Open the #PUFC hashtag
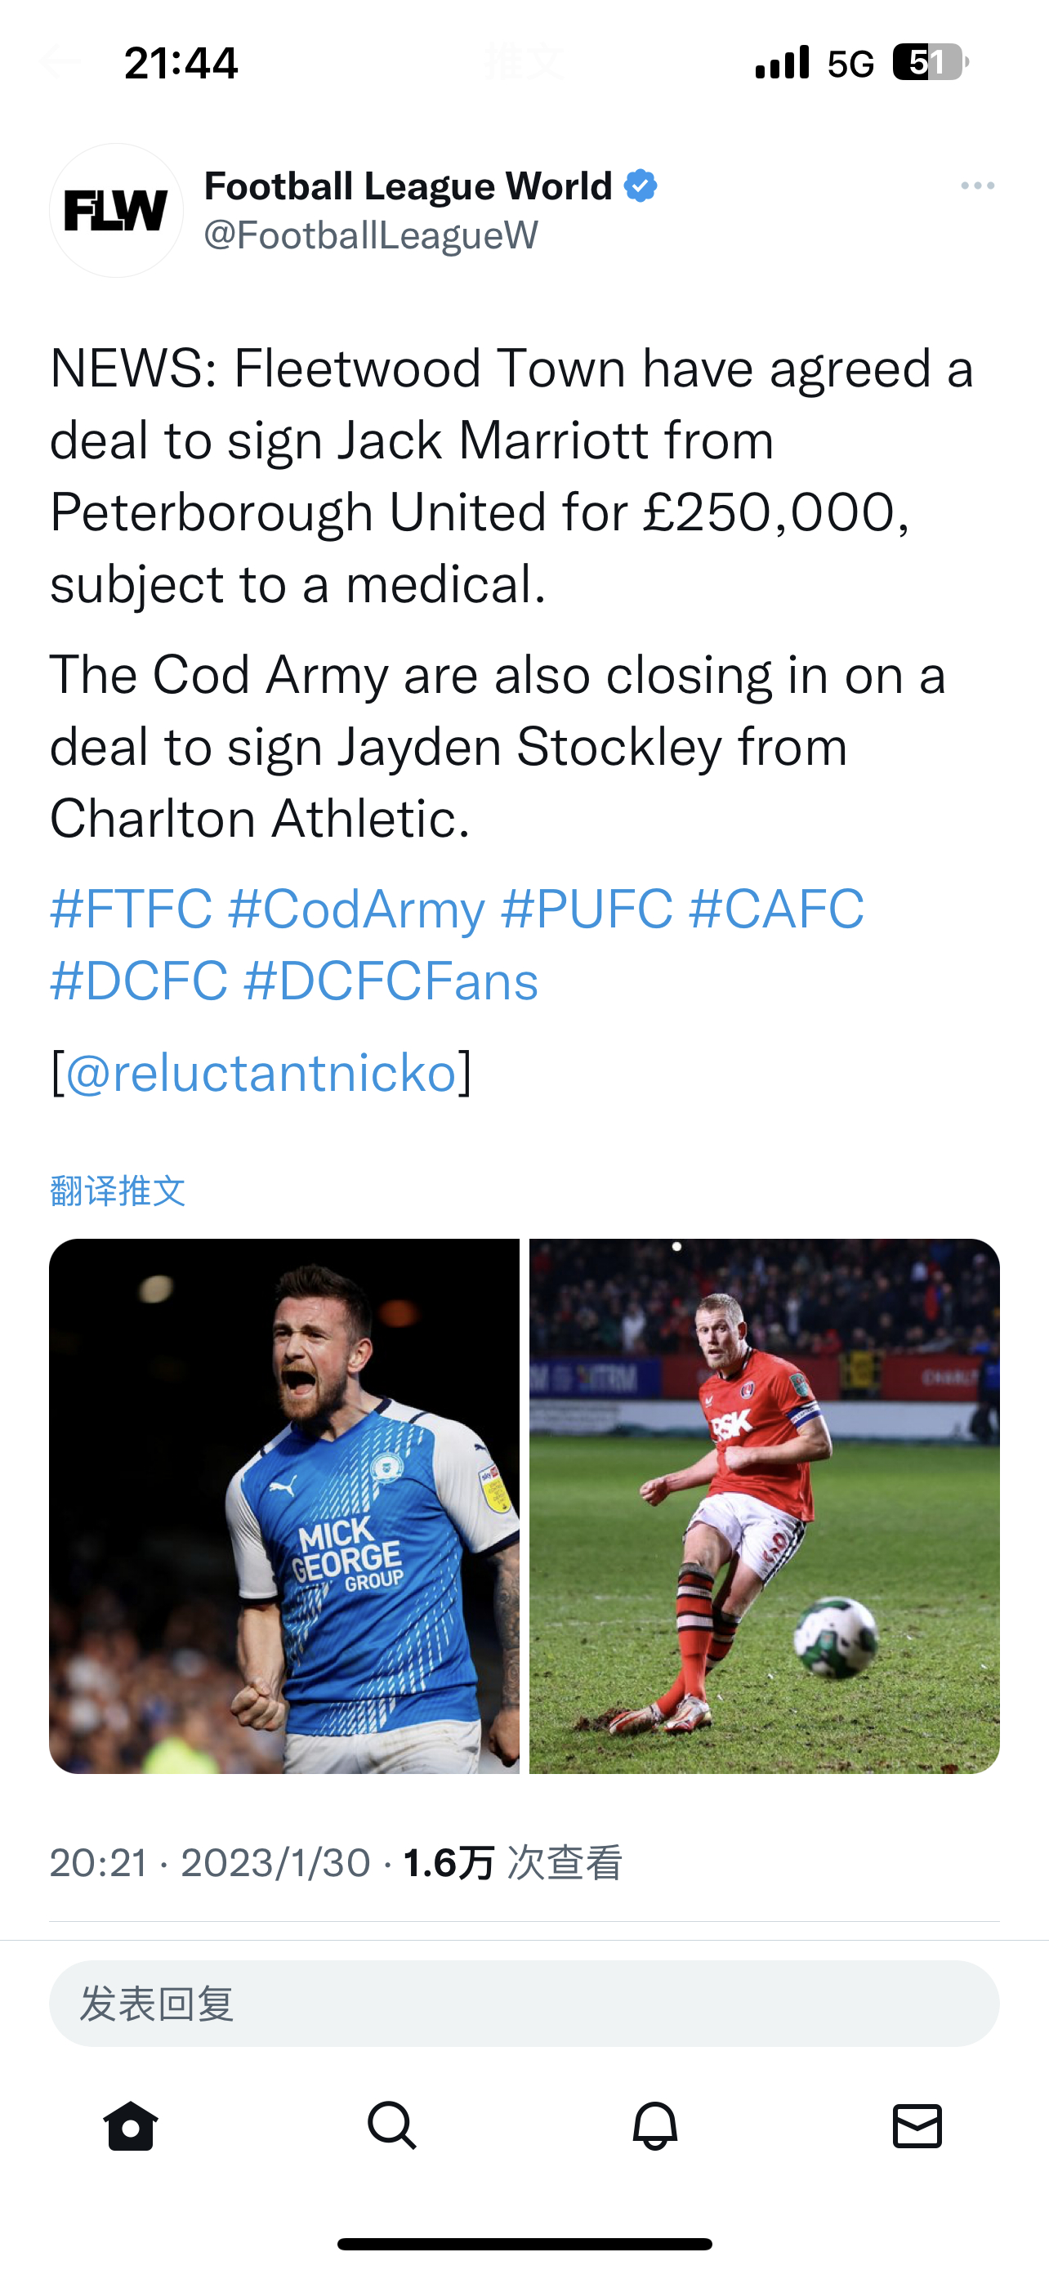The image size is (1049, 2270). (587, 909)
